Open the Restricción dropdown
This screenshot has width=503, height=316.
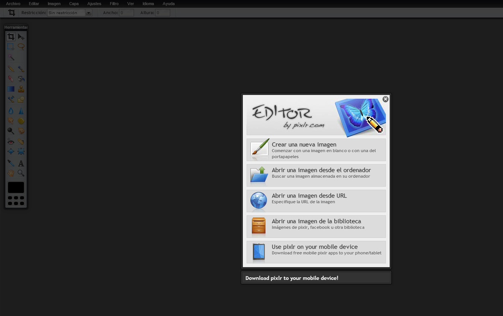coord(70,13)
